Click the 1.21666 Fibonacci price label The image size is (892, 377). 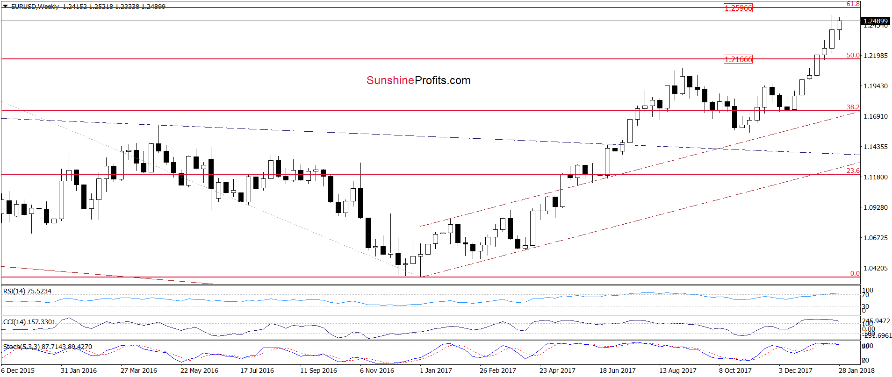738,59
